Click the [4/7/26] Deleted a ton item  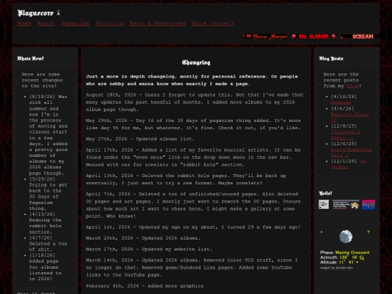click(x=48, y=243)
